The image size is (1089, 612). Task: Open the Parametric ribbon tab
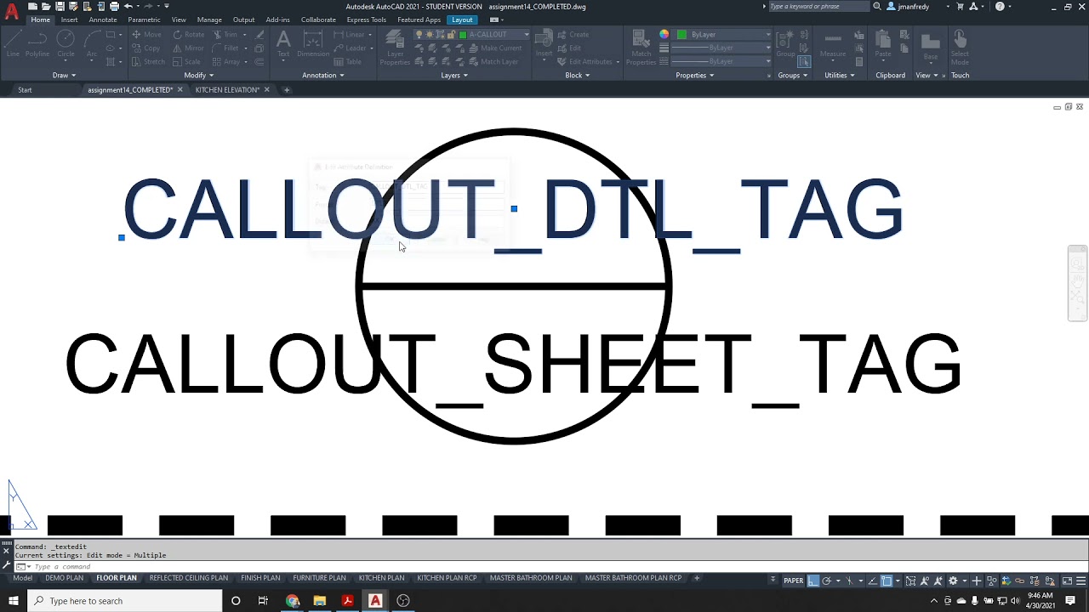144,20
